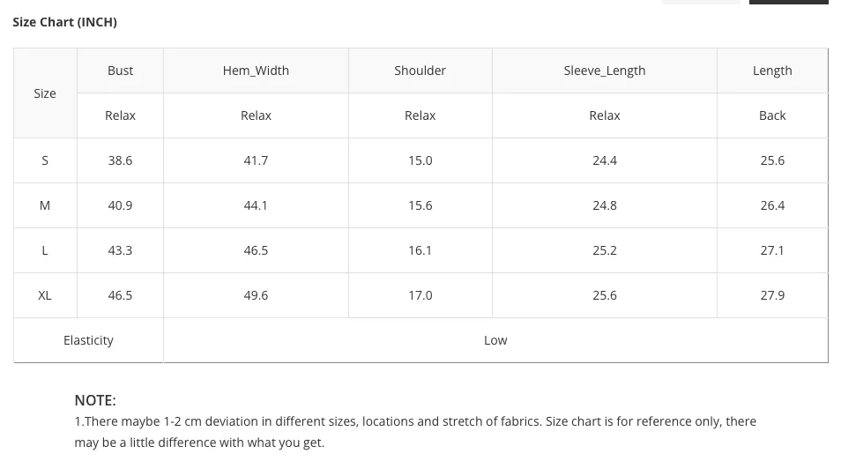
Task: Click the Hem_Width column header
Action: click(256, 71)
